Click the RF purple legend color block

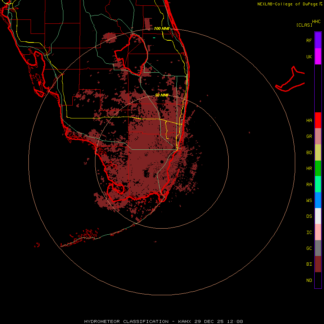point(318,40)
